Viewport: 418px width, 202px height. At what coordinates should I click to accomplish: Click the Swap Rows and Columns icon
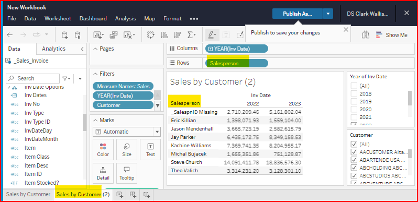point(151,35)
